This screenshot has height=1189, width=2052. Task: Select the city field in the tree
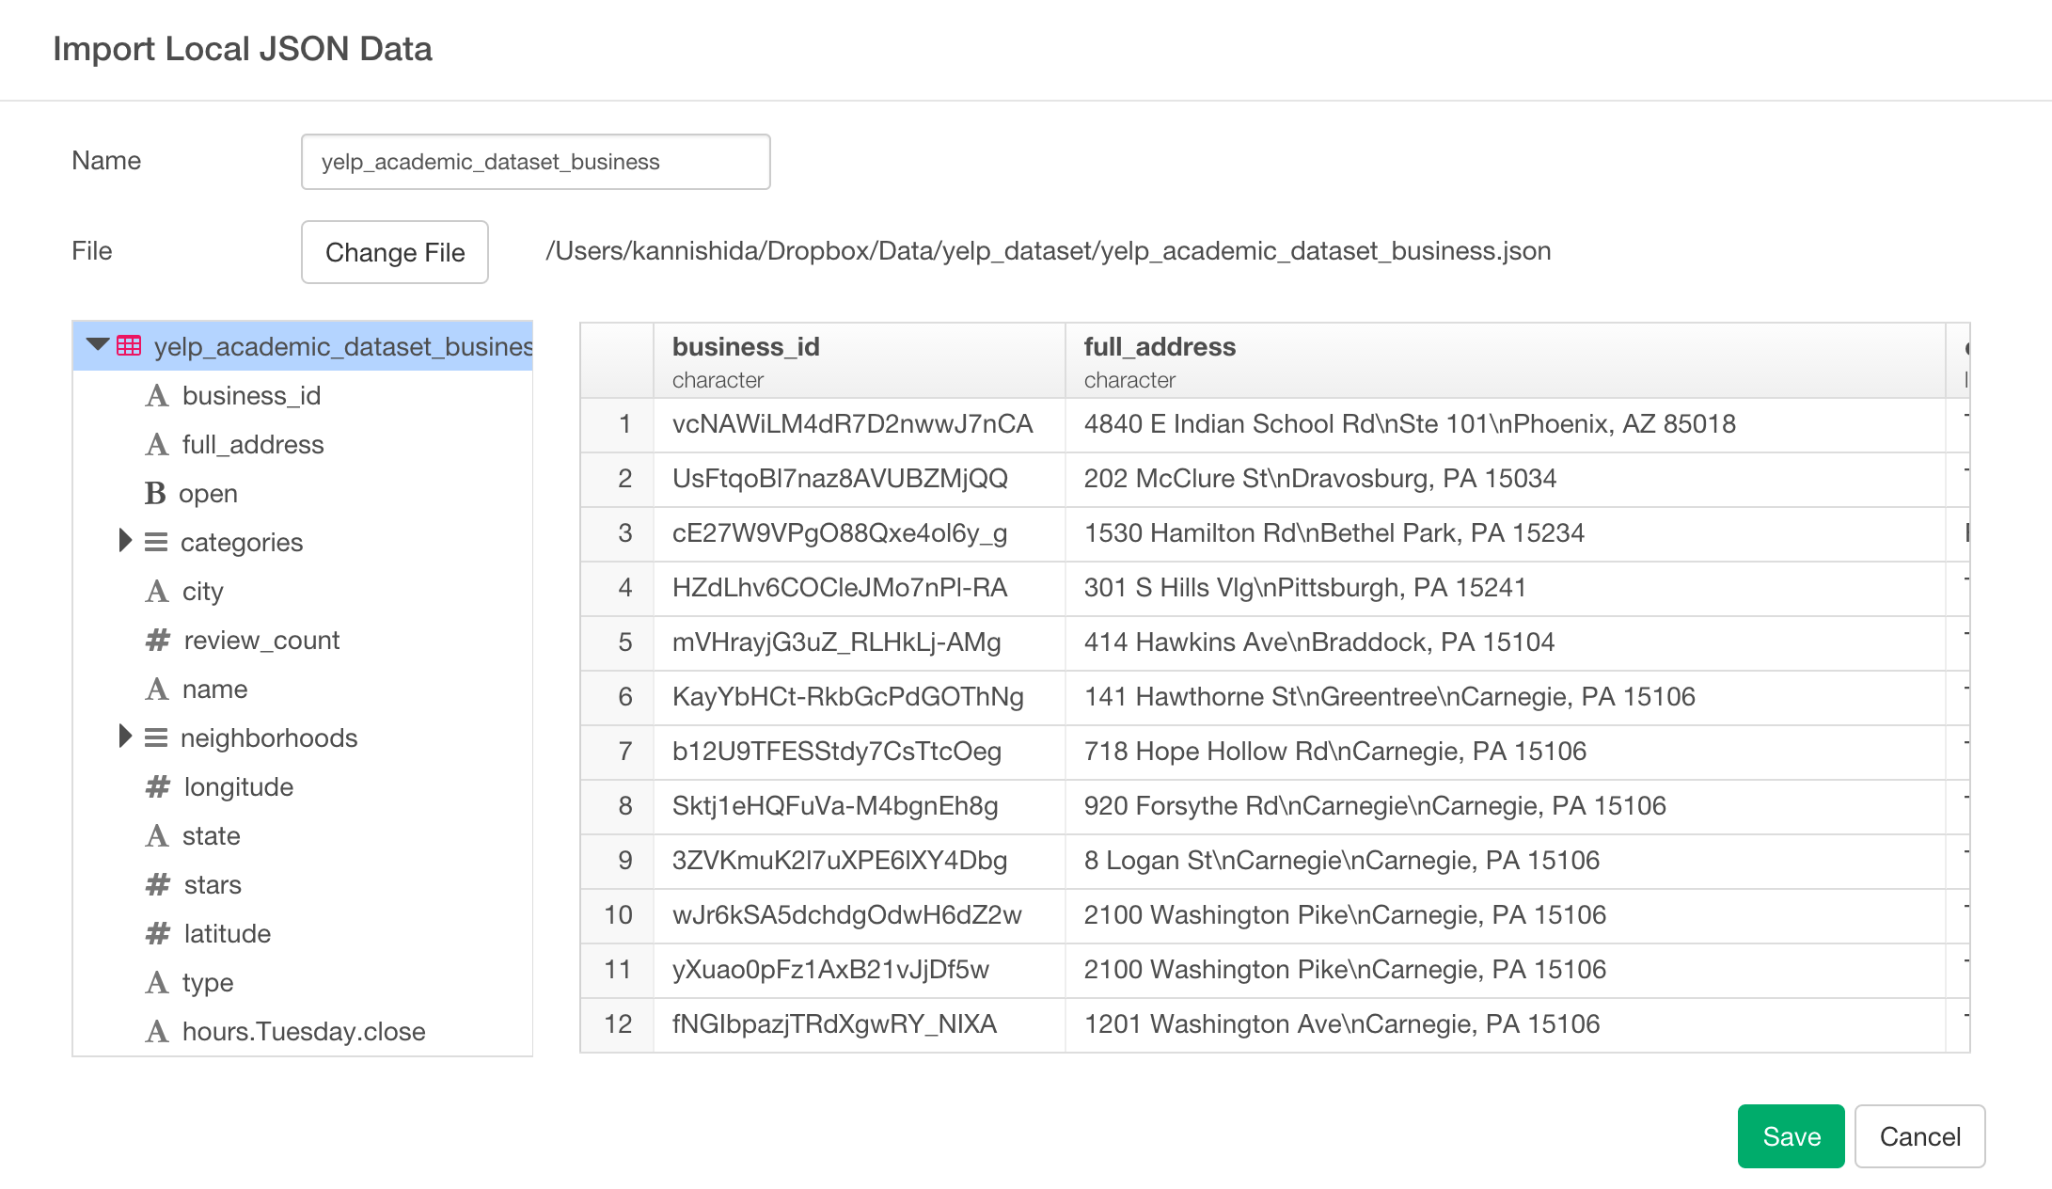202,591
